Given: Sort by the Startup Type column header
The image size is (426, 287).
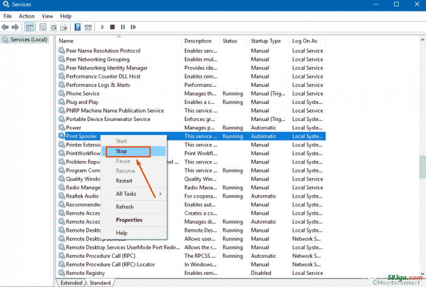Looking at the screenshot, I should (269, 41).
